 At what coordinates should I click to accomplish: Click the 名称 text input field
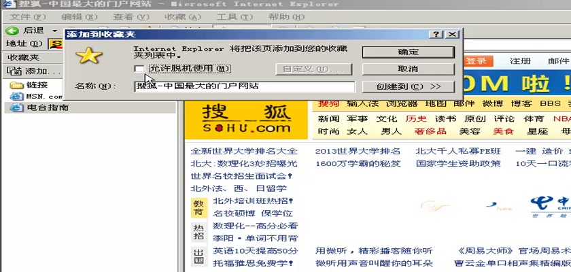point(244,86)
